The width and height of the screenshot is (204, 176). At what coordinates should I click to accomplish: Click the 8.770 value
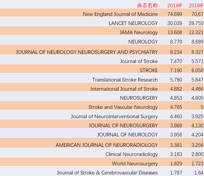(x=176, y=42)
